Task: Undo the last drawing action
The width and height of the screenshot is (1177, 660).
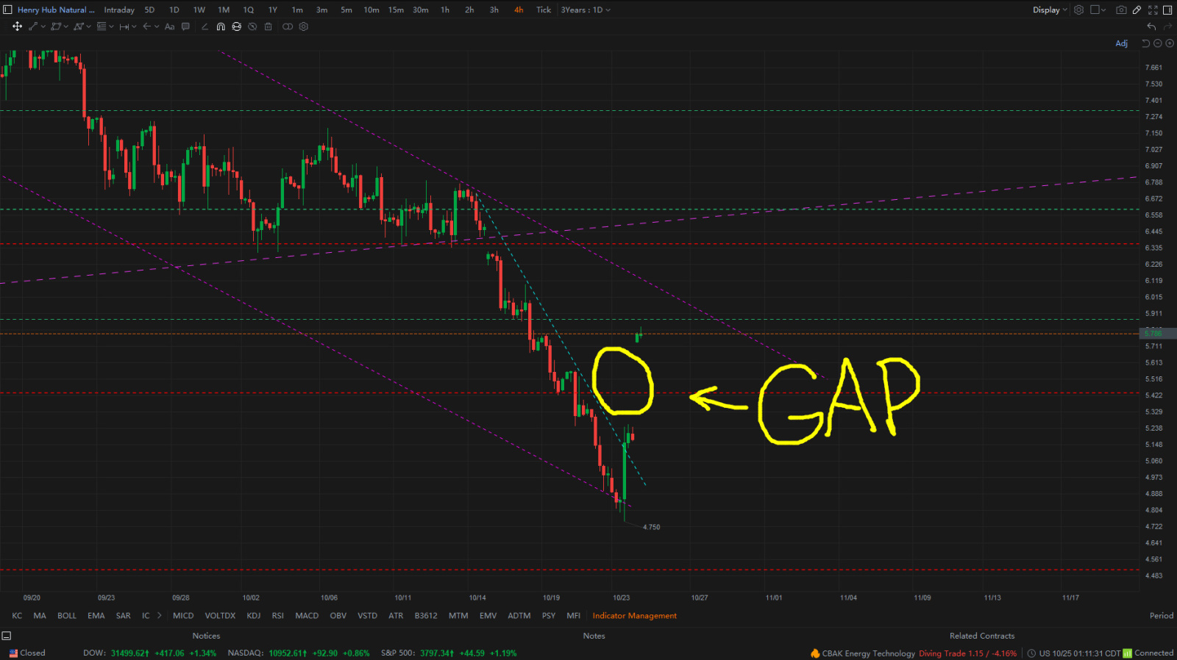Action: point(1151,26)
